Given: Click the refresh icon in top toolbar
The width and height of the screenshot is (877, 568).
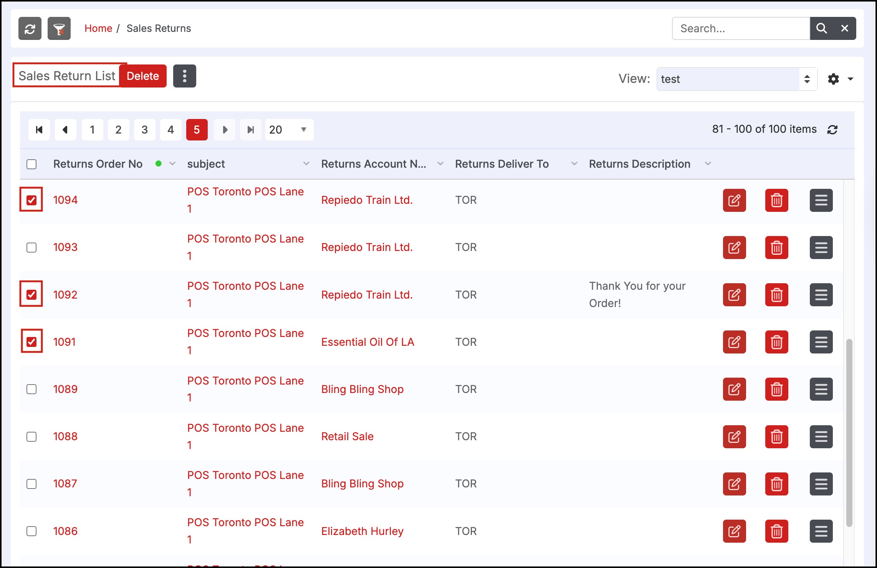Looking at the screenshot, I should [x=30, y=28].
